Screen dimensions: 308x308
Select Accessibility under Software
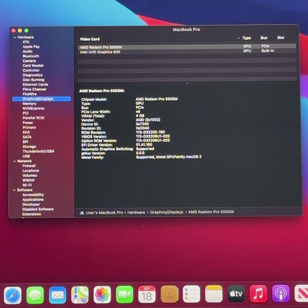pyautogui.click(x=33, y=195)
